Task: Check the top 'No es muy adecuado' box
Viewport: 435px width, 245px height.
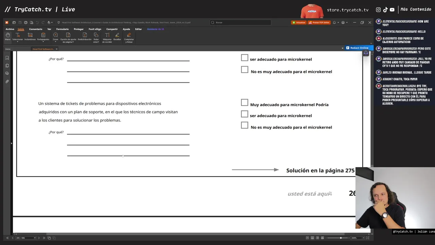Action: coord(244,69)
